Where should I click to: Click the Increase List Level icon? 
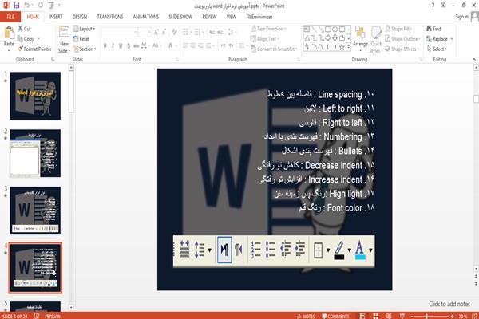tap(220, 32)
